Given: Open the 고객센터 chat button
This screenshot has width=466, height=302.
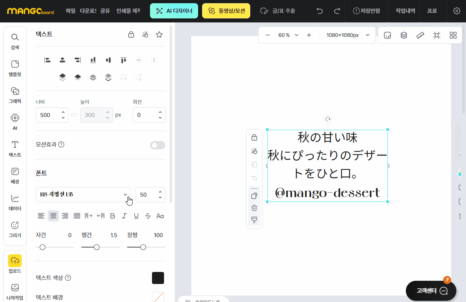Looking at the screenshot, I should (x=431, y=291).
